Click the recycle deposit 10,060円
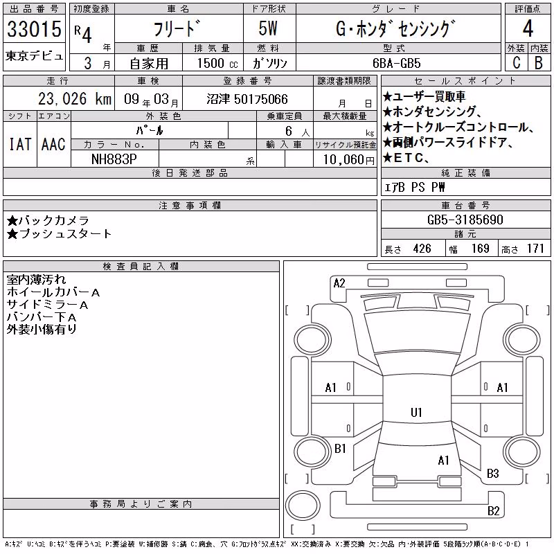The height and width of the screenshot is (554, 554). (349, 160)
